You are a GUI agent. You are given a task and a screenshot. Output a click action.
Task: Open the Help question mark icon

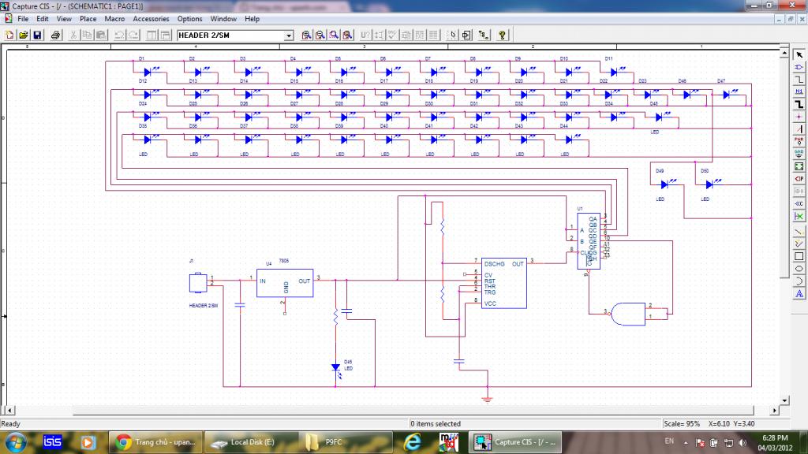tap(502, 35)
